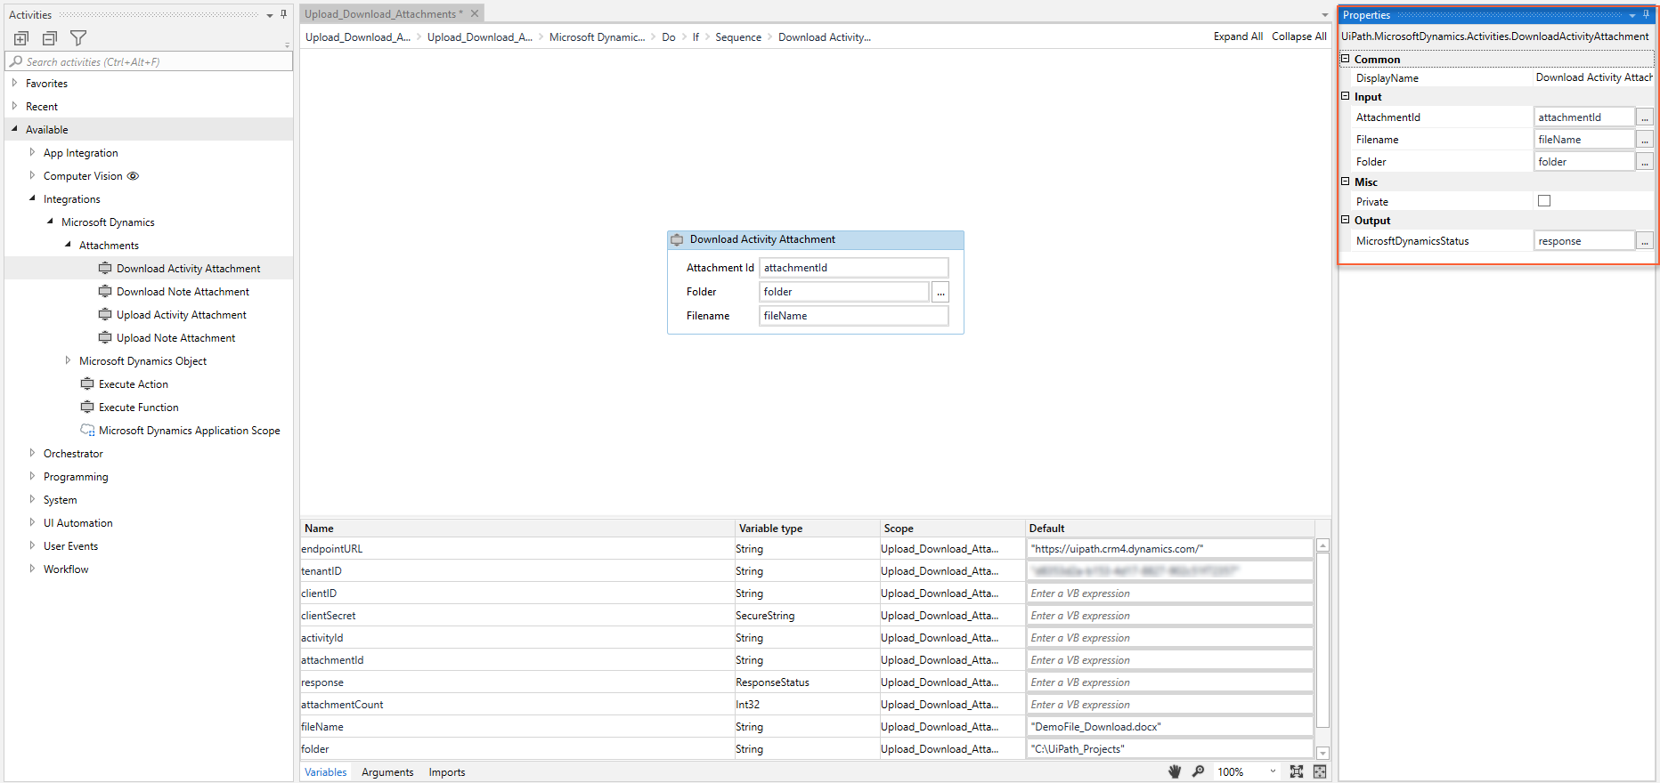Expand the Workflow category
Viewport: 1660px width, 783px height.
click(32, 569)
